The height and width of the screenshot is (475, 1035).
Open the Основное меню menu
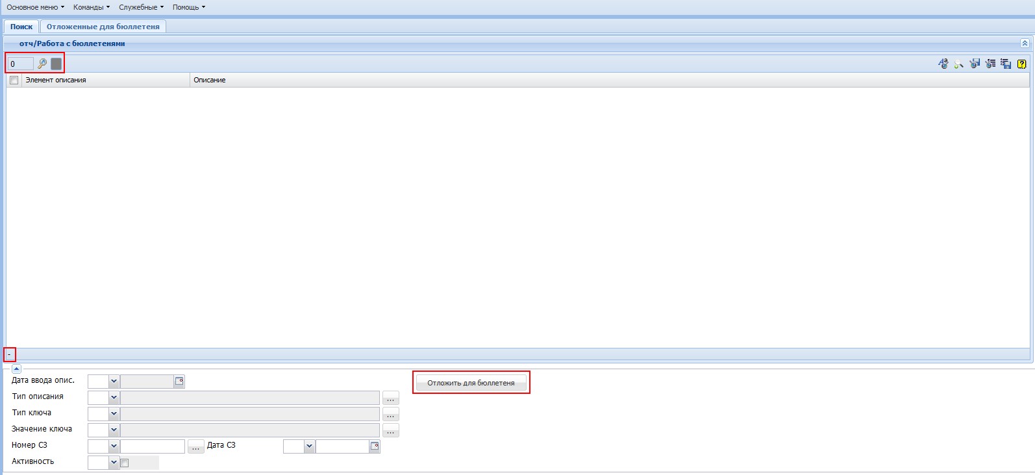pos(35,7)
